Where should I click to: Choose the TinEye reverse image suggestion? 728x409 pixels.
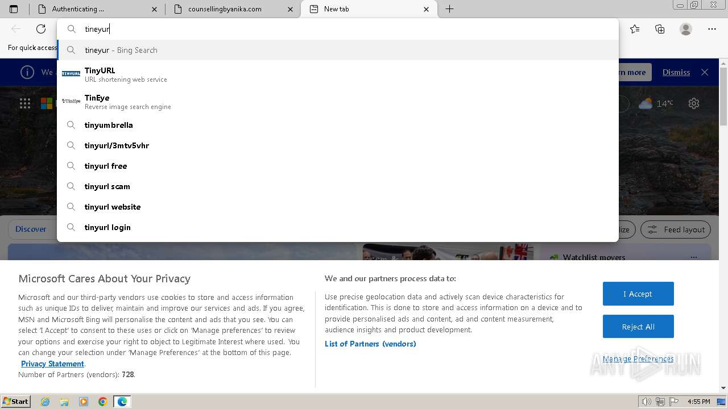point(337,102)
